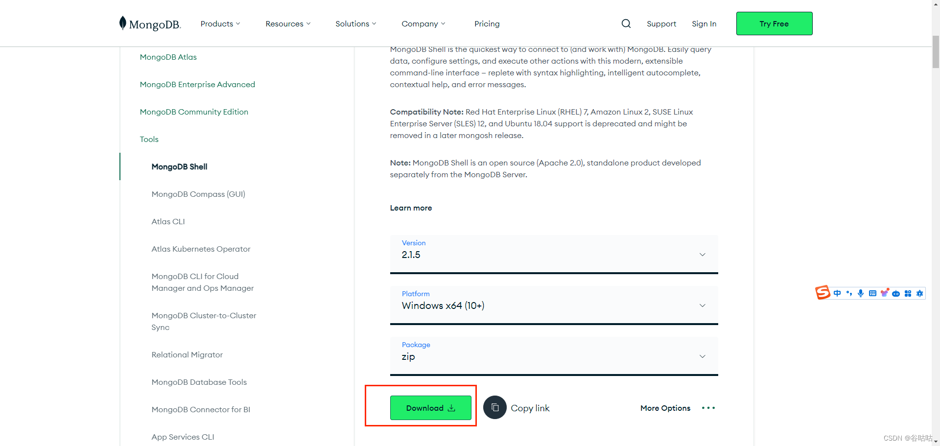Click the Copy link text

tap(530, 408)
